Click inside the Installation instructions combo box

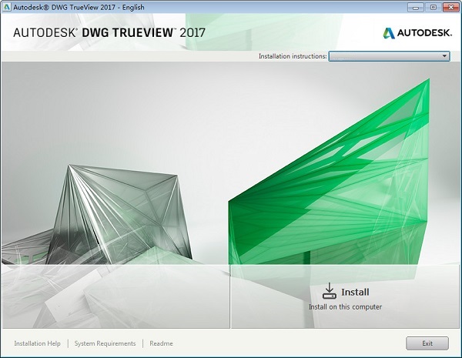[x=384, y=56]
